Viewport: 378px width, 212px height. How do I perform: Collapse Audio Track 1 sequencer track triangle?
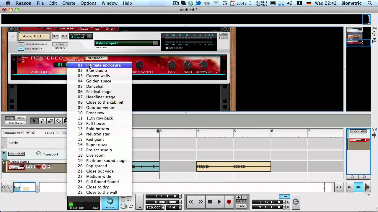tap(4, 163)
